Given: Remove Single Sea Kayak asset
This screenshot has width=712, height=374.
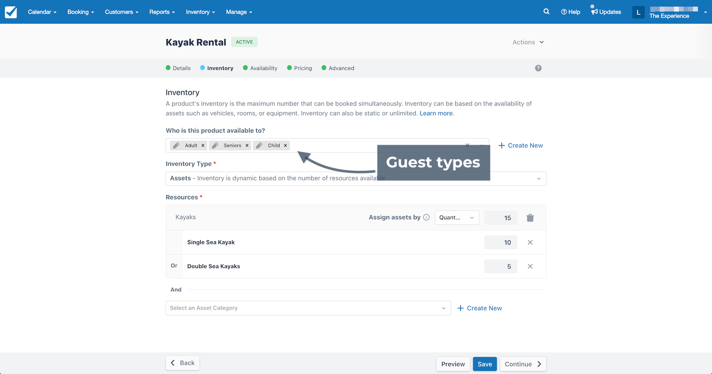Looking at the screenshot, I should point(530,242).
